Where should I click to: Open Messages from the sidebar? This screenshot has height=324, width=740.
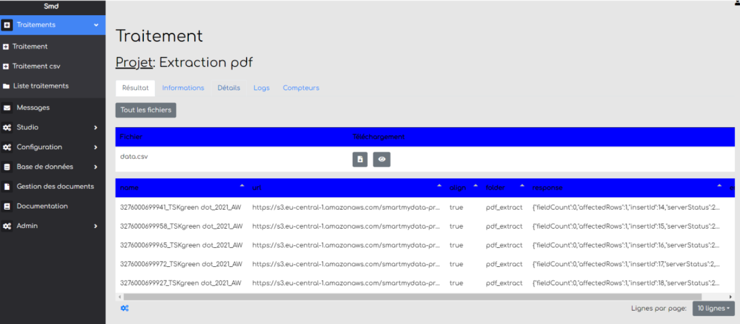pyautogui.click(x=33, y=108)
